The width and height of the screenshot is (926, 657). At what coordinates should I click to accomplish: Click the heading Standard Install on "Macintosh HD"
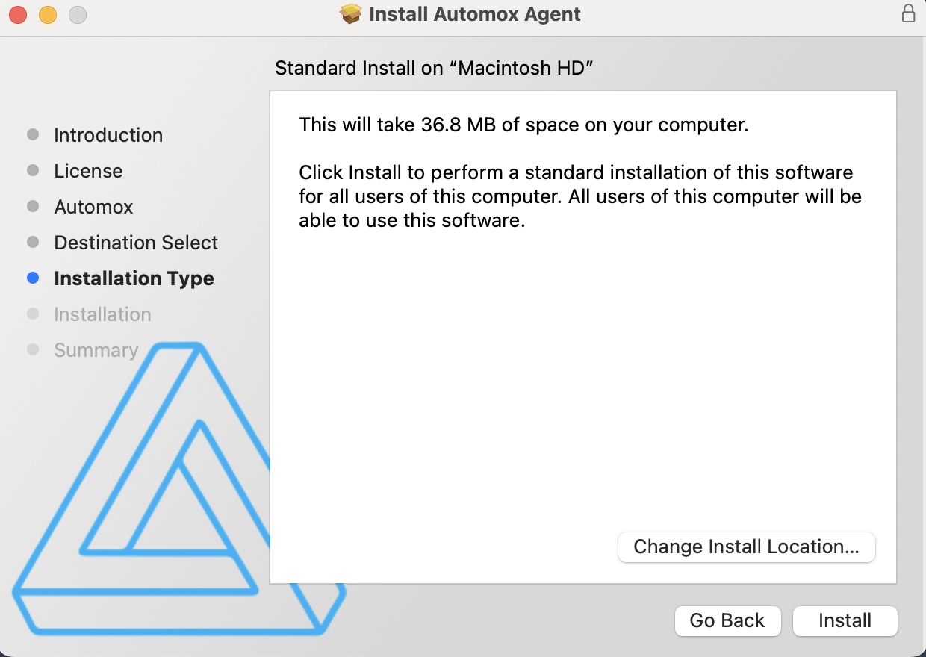click(434, 68)
